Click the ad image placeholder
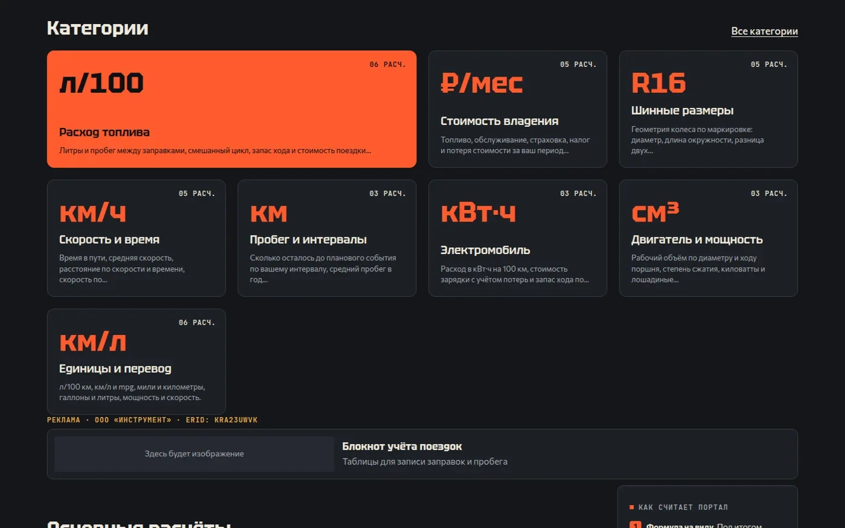The image size is (845, 528). [x=194, y=454]
